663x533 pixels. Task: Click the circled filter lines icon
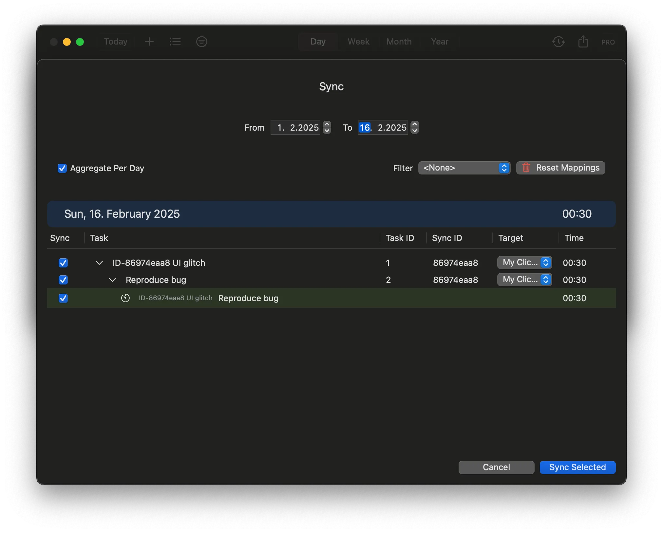pos(201,42)
